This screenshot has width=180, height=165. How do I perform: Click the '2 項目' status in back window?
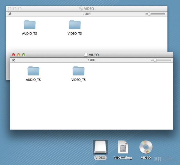pos(87,14)
